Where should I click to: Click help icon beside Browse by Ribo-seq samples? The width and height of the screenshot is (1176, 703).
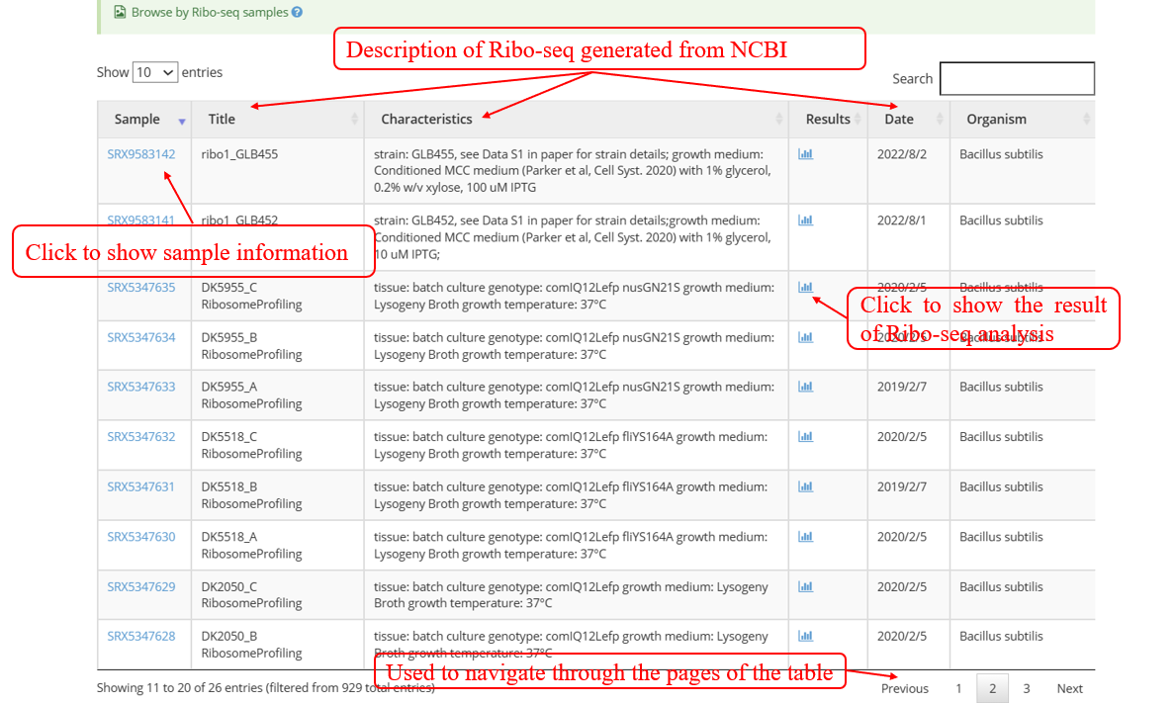pos(298,13)
